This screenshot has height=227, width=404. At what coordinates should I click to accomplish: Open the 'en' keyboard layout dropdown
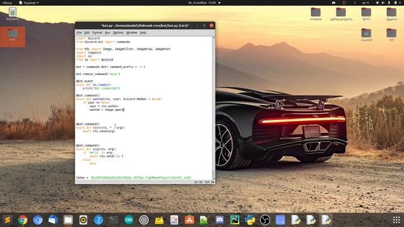365,3
